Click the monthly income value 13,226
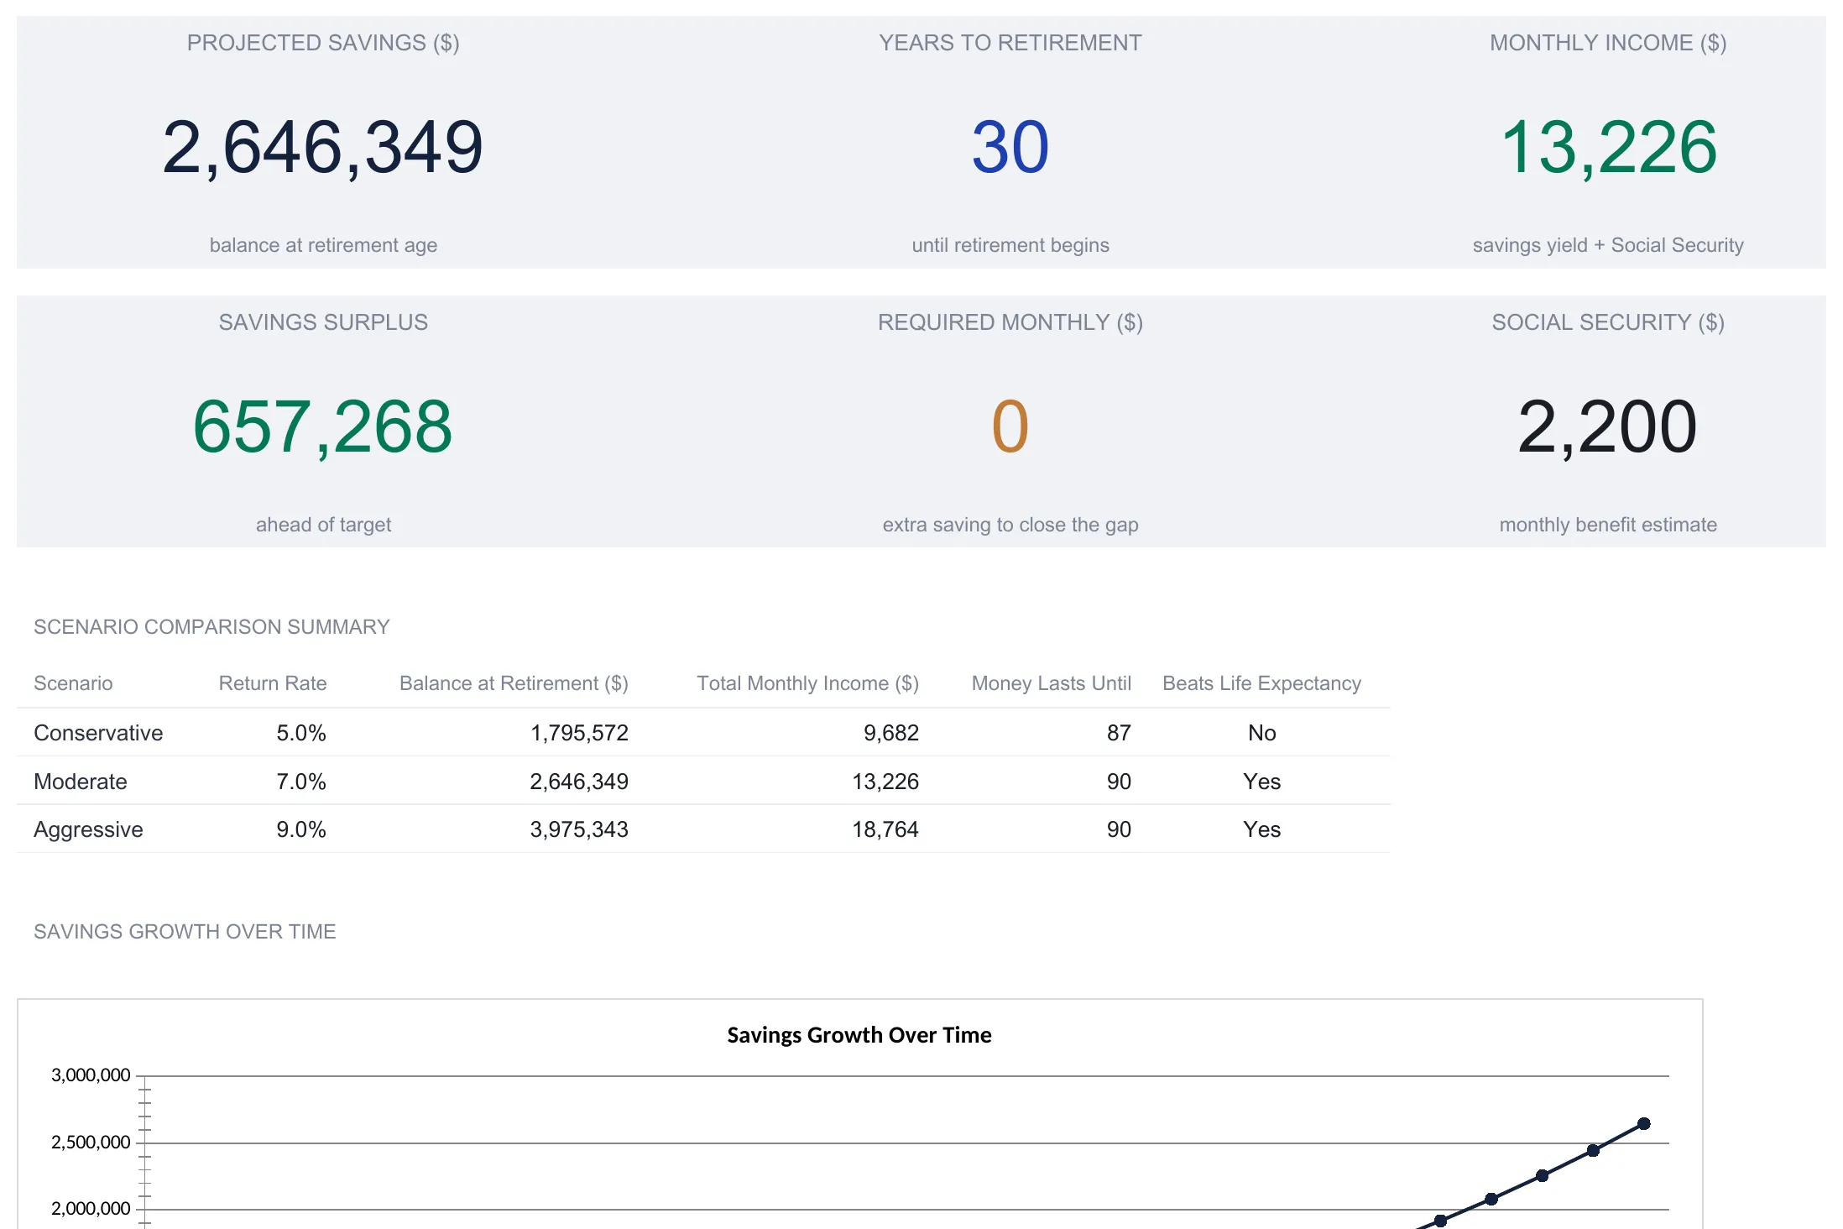The height and width of the screenshot is (1229, 1843). [1608, 148]
